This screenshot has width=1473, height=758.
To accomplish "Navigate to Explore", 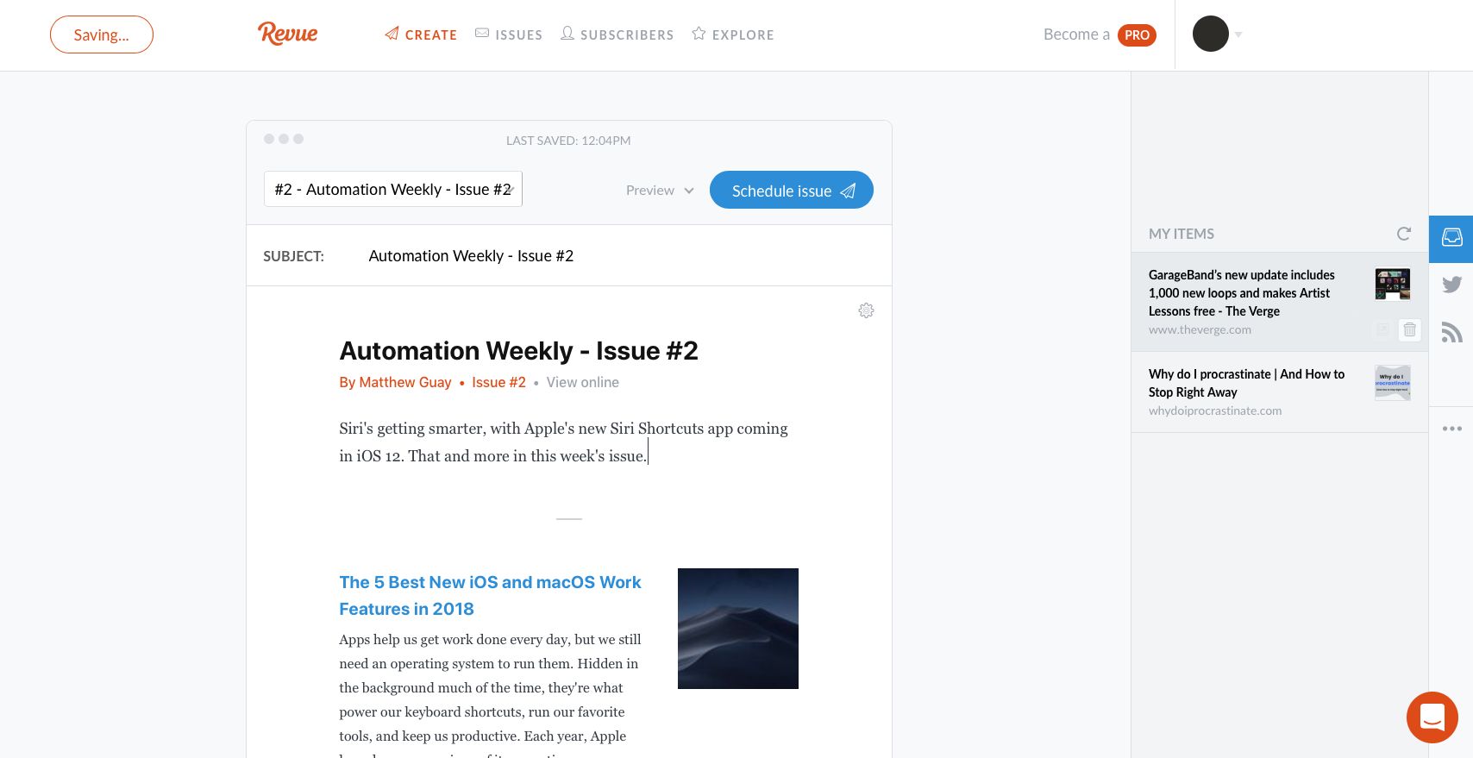I will click(732, 34).
